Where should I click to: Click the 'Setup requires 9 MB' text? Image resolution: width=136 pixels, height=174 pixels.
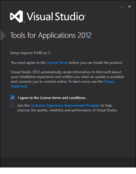[x=30, y=53]
